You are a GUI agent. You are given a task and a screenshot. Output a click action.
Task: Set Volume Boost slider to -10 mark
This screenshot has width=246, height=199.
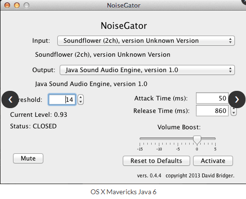(159, 138)
